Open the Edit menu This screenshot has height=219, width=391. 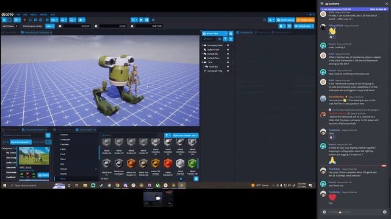(25, 15)
